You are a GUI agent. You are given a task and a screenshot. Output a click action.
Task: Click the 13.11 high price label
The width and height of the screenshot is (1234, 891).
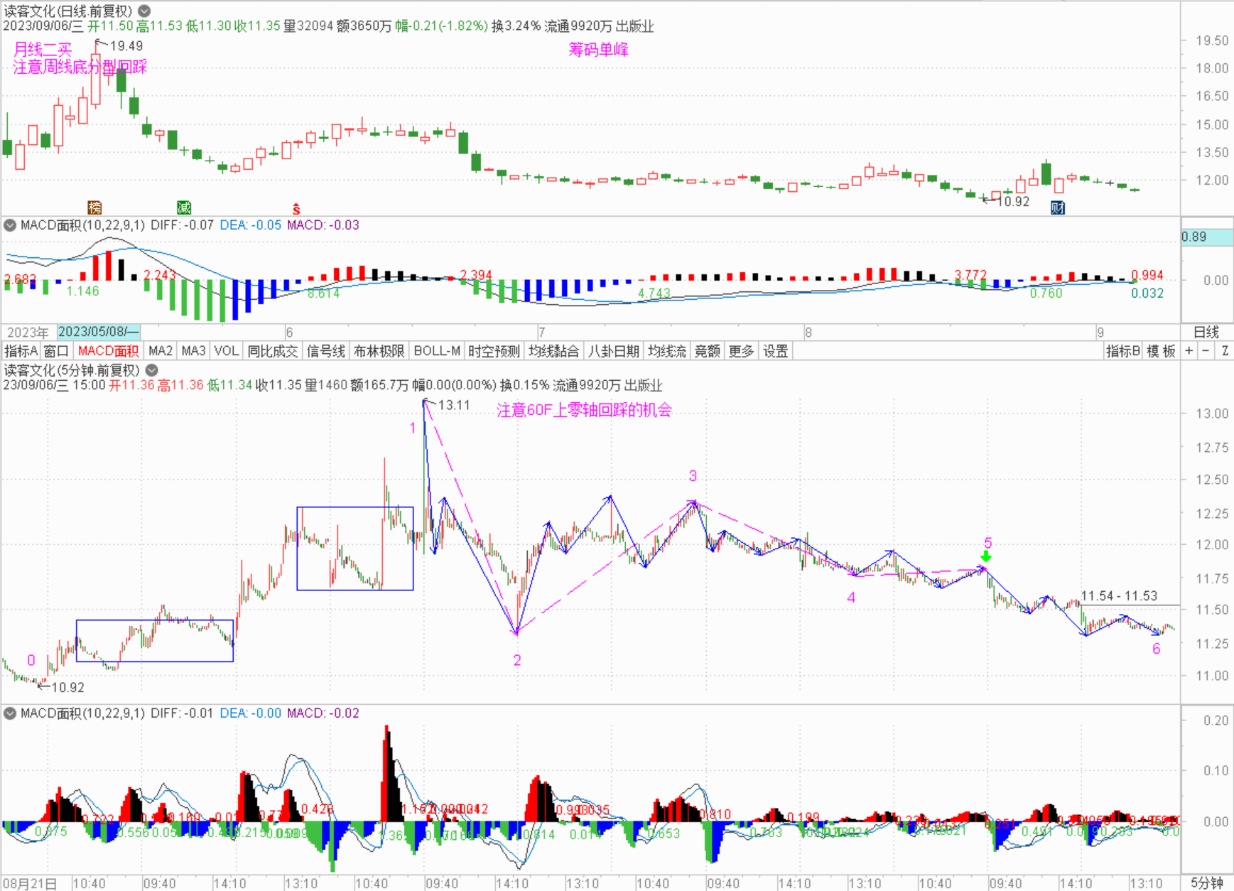[454, 405]
